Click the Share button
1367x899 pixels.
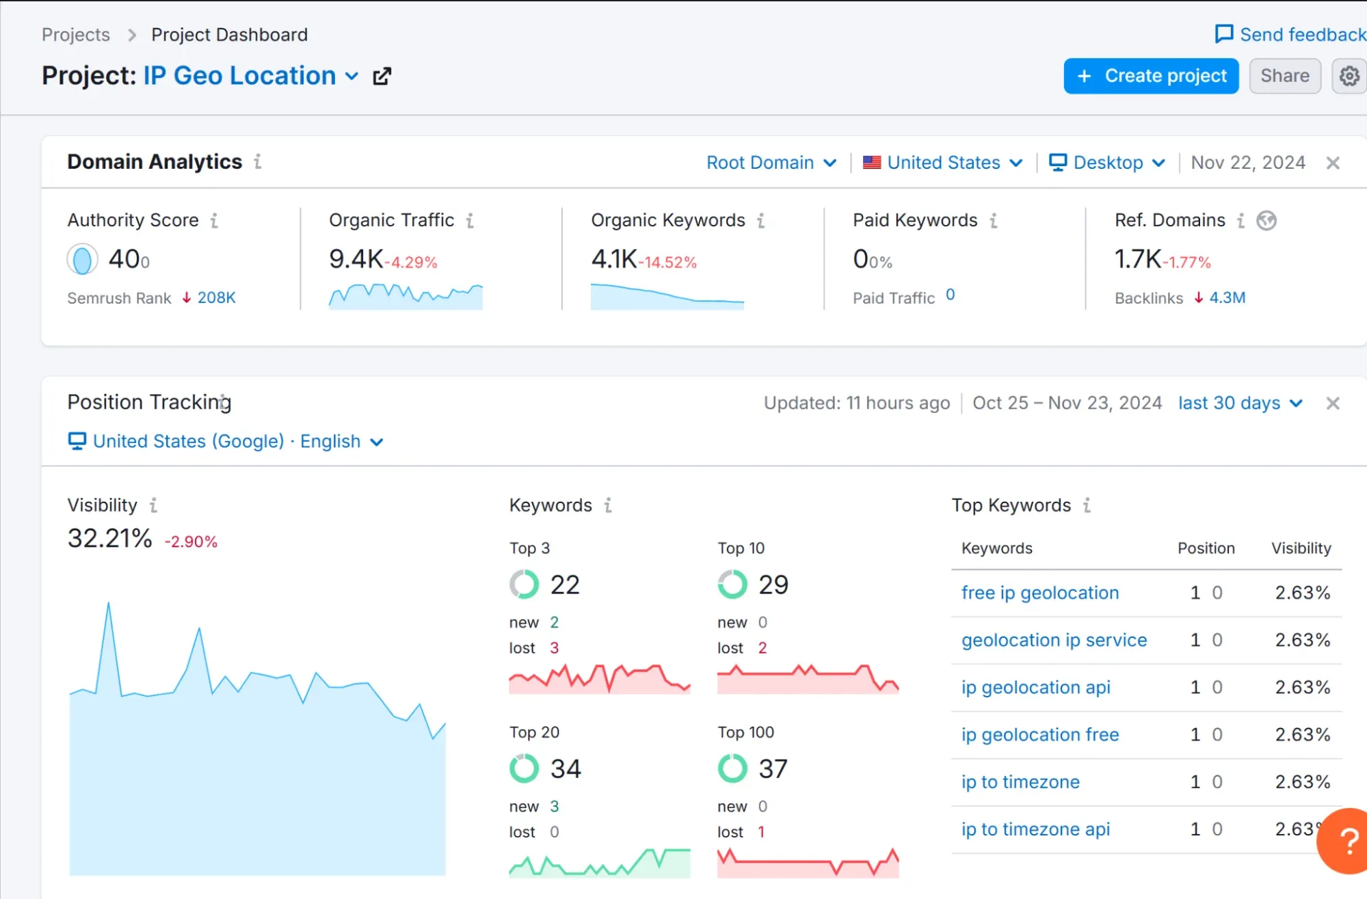point(1286,75)
